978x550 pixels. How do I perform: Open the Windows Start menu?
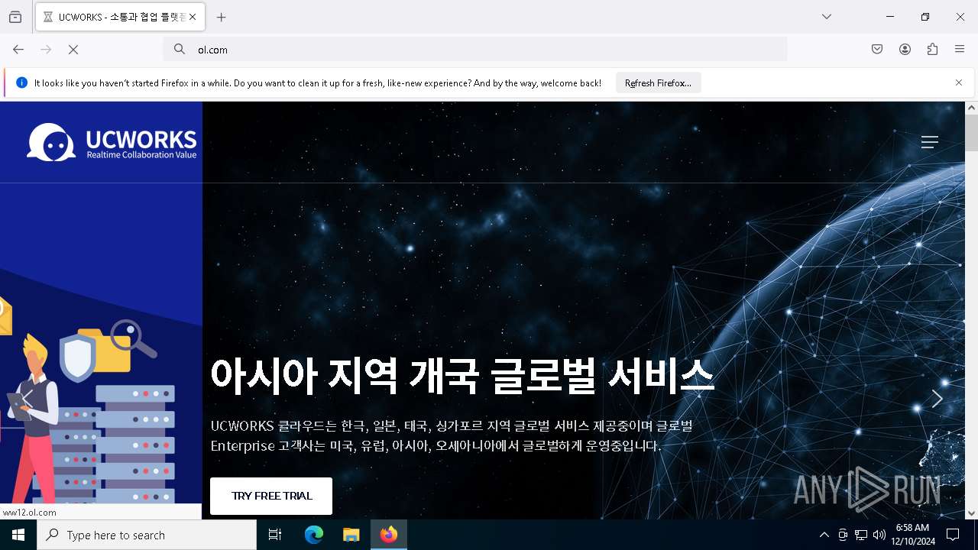click(x=18, y=535)
